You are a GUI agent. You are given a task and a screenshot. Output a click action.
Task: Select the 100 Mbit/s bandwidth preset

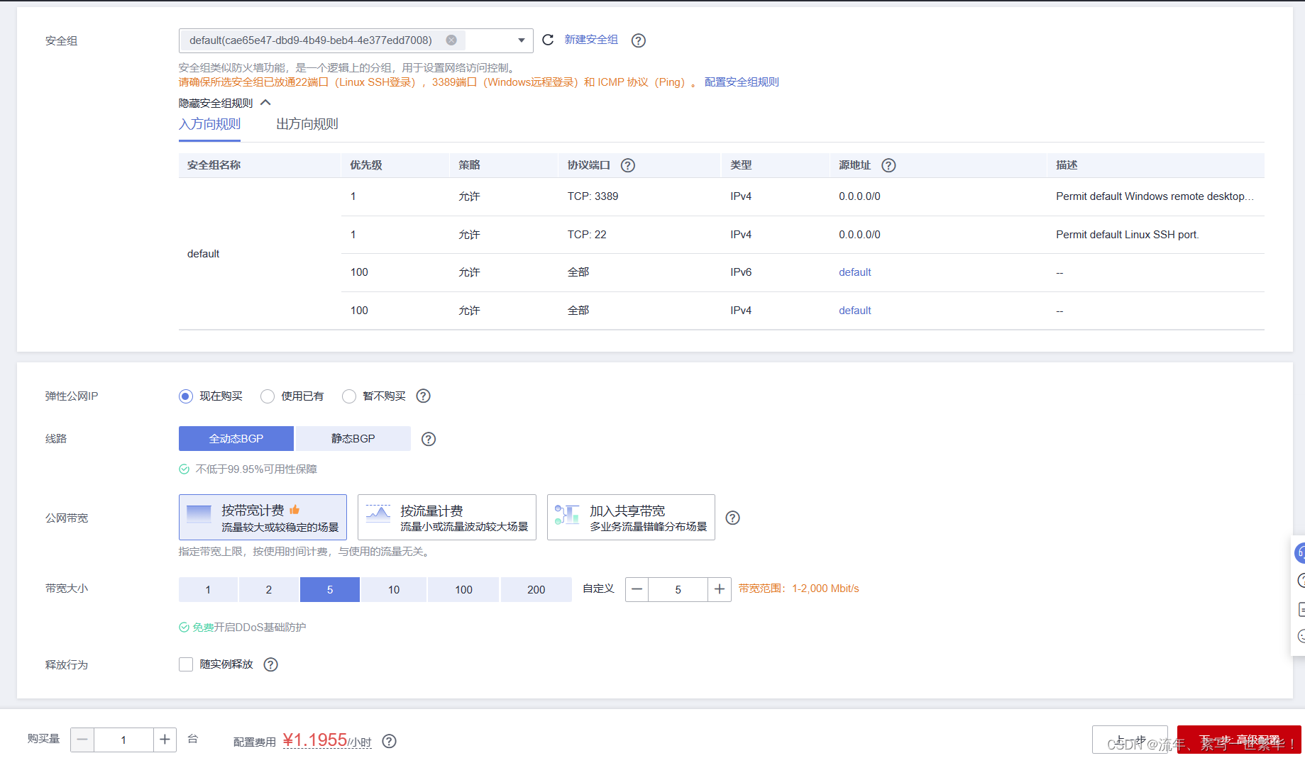pyautogui.click(x=463, y=589)
